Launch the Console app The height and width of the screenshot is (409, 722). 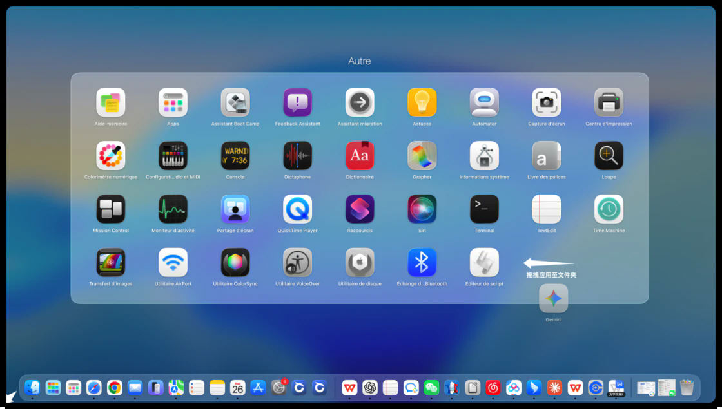click(235, 155)
